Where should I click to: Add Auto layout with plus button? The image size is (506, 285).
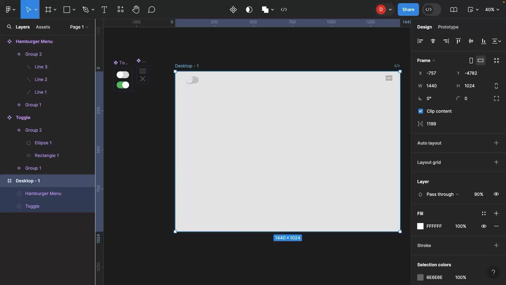pos(496,143)
